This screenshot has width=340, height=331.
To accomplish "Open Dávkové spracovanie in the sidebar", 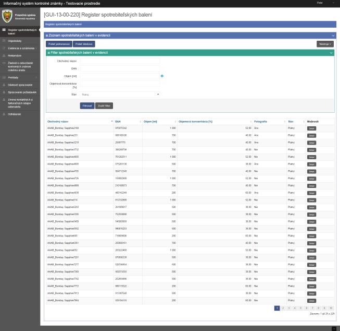I will point(20,85).
